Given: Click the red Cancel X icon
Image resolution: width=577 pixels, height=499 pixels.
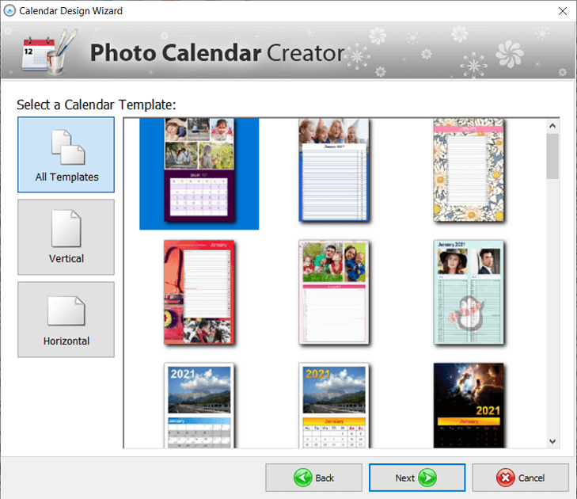Looking at the screenshot, I should (507, 478).
